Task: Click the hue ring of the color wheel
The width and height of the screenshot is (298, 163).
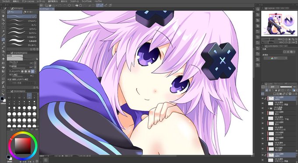Action: (23, 133)
